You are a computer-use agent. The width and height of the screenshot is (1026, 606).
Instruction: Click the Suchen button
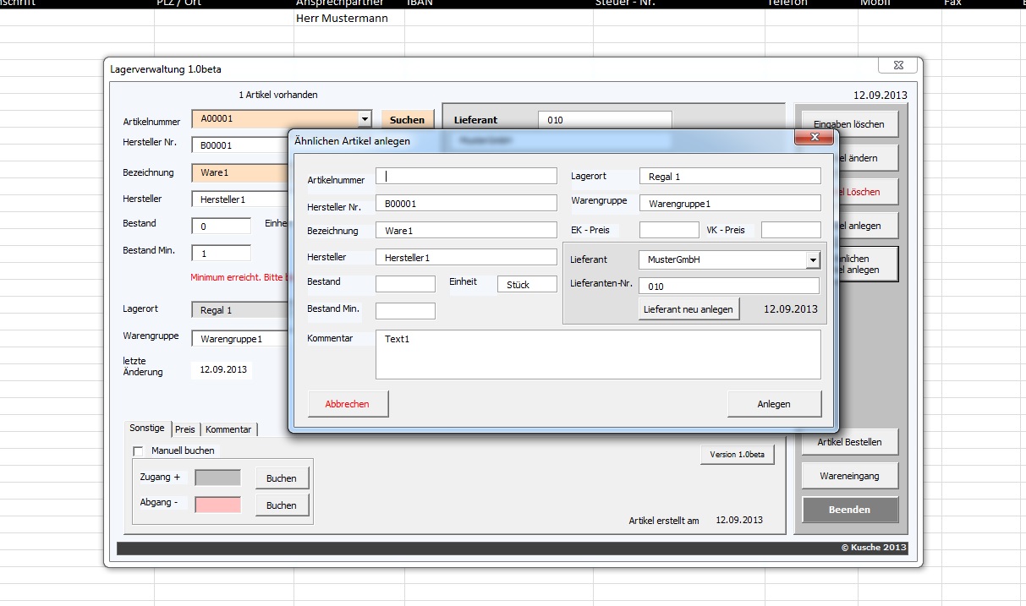pos(407,118)
